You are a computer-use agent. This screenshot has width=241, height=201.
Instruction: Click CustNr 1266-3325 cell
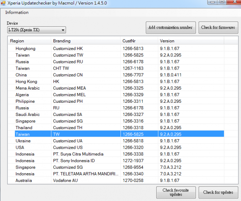pos(133,88)
